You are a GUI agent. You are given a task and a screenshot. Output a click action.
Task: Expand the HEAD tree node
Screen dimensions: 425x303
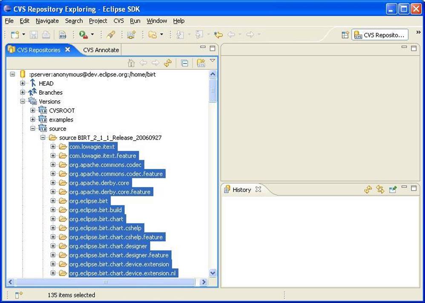click(x=23, y=84)
